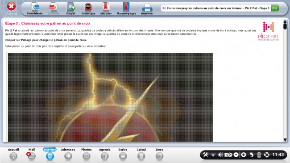Click the address bar page title
The width and height of the screenshot is (290, 163).
(x=218, y=8)
